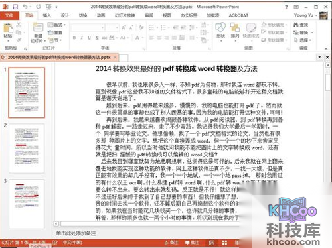Align text right in paragraph group

click(x=167, y=38)
